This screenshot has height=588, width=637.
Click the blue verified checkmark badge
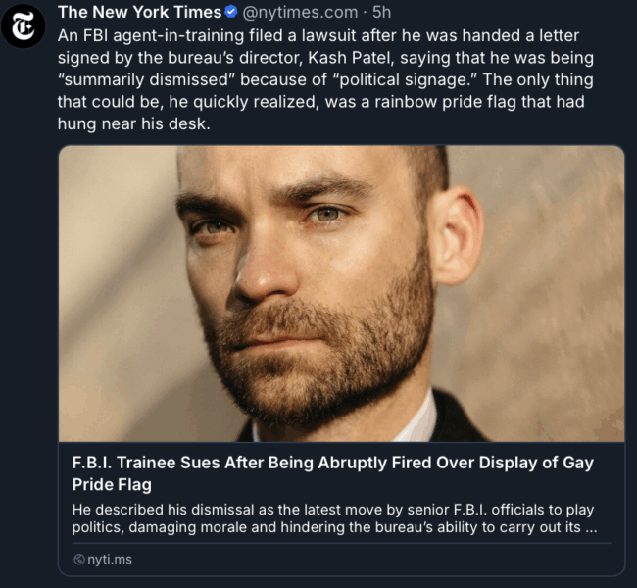click(x=230, y=12)
